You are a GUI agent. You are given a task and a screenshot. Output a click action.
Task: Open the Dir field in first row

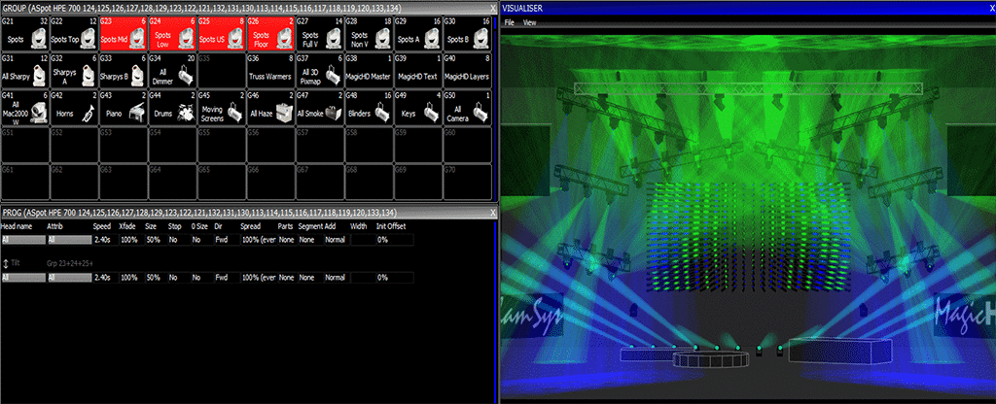coord(221,238)
